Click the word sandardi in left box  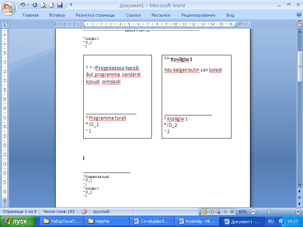[x=131, y=75]
